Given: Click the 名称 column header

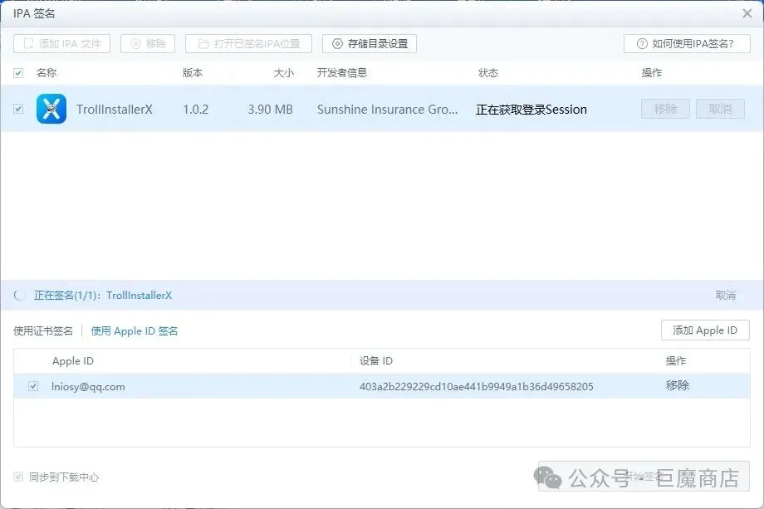Looking at the screenshot, I should pyautogui.click(x=47, y=73).
